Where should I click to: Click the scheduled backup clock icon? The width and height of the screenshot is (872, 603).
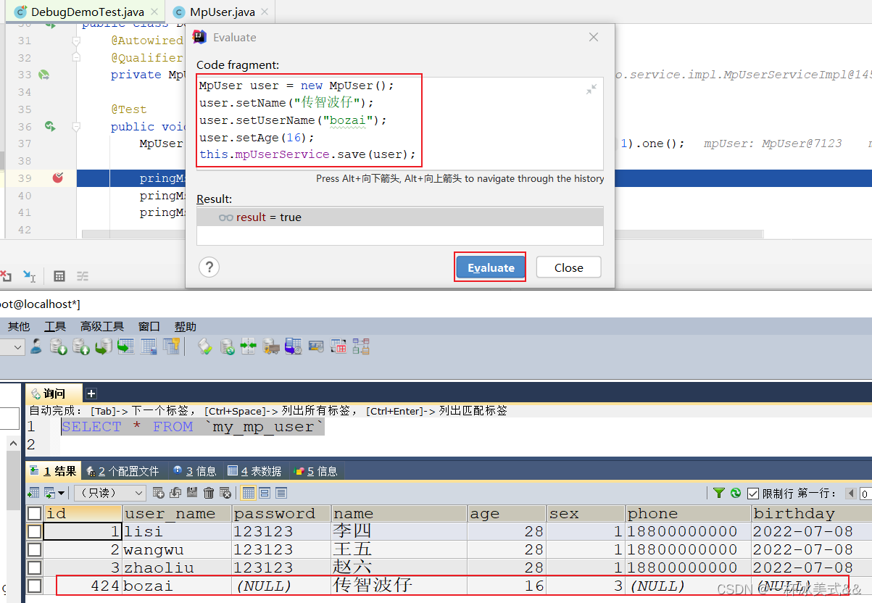click(x=294, y=346)
